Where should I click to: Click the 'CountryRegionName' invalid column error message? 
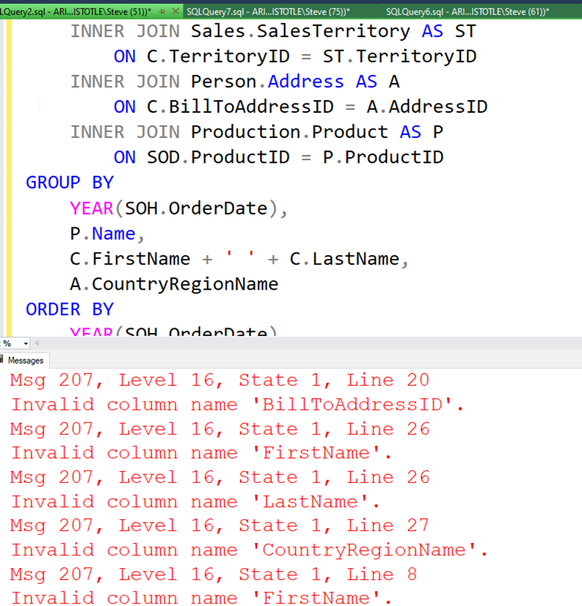[x=249, y=550]
